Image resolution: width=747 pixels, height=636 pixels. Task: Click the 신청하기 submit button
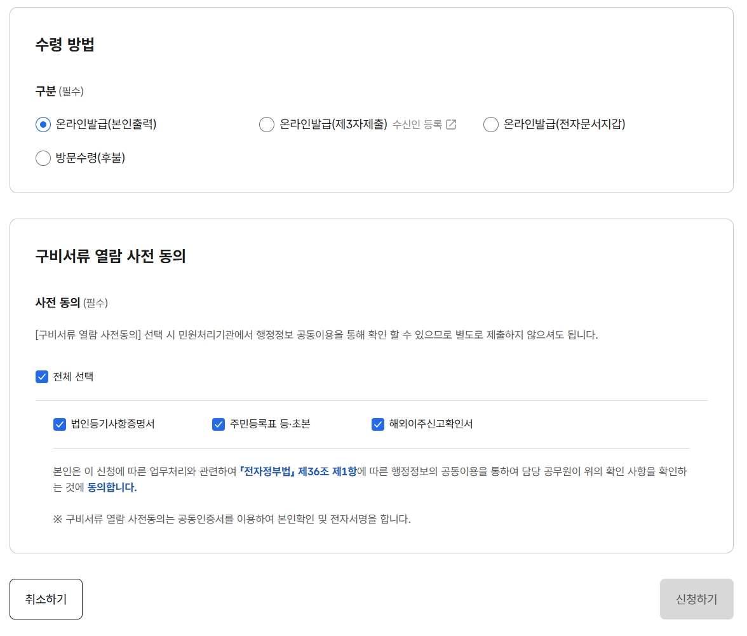click(x=697, y=599)
